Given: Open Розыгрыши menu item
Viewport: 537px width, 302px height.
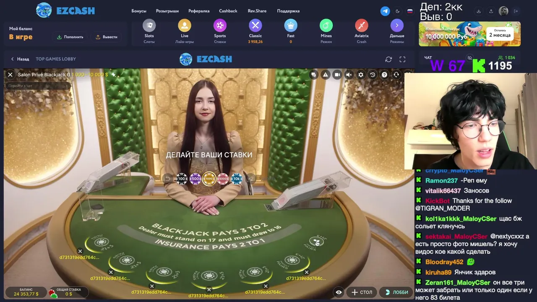Looking at the screenshot, I should coord(167,11).
